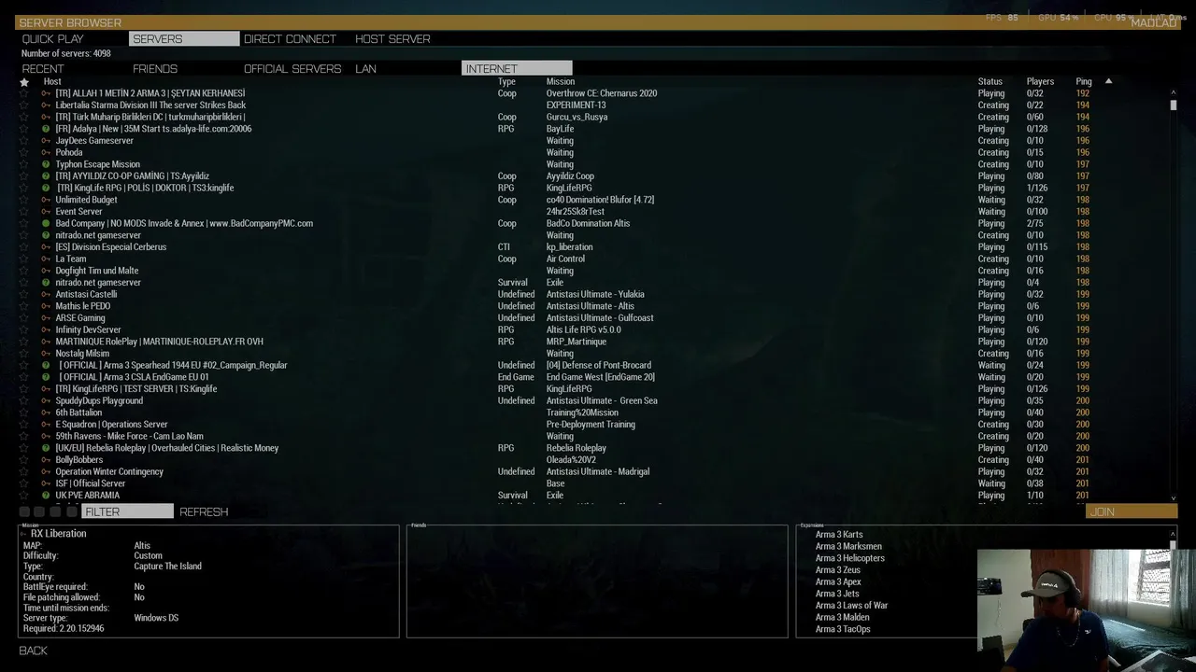Sort servers by Type column header
This screenshot has width=1196, height=672.
coord(506,82)
